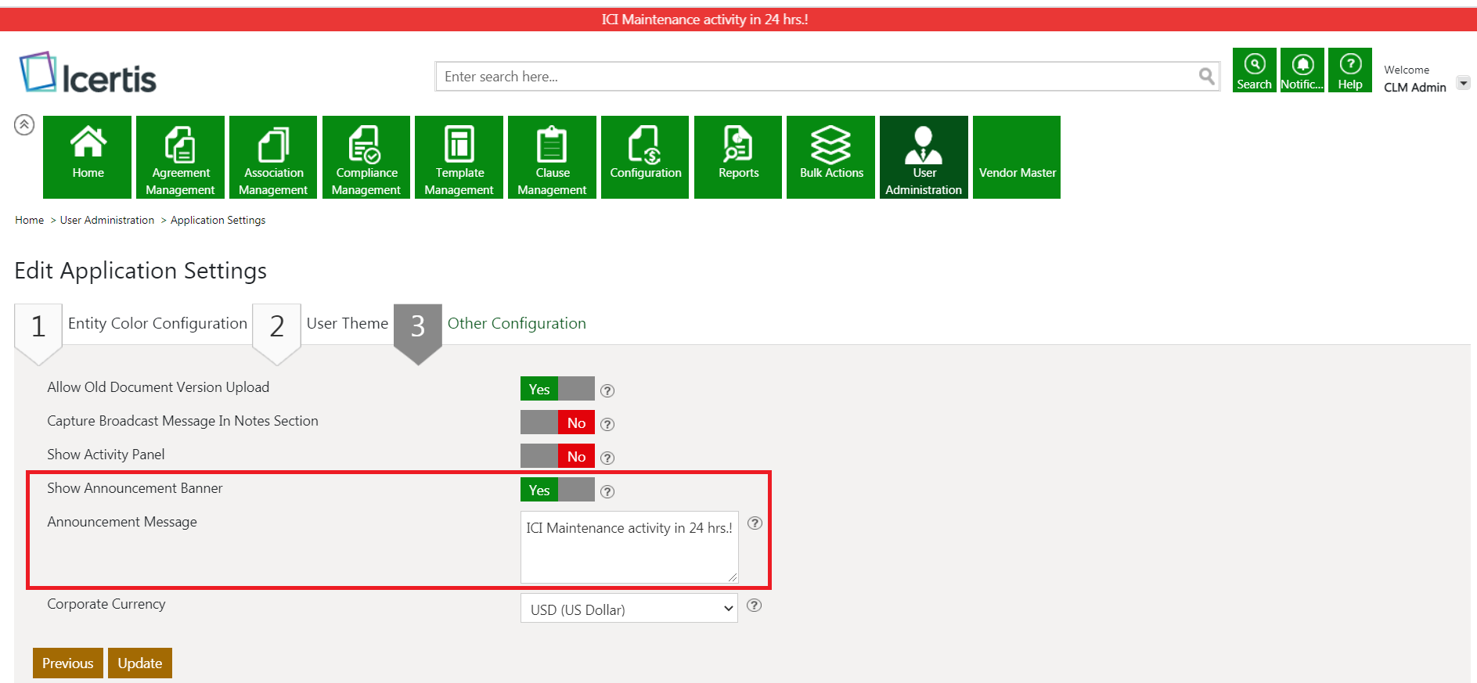The image size is (1477, 683).
Task: Go to Clause Management tile
Action: (552, 156)
